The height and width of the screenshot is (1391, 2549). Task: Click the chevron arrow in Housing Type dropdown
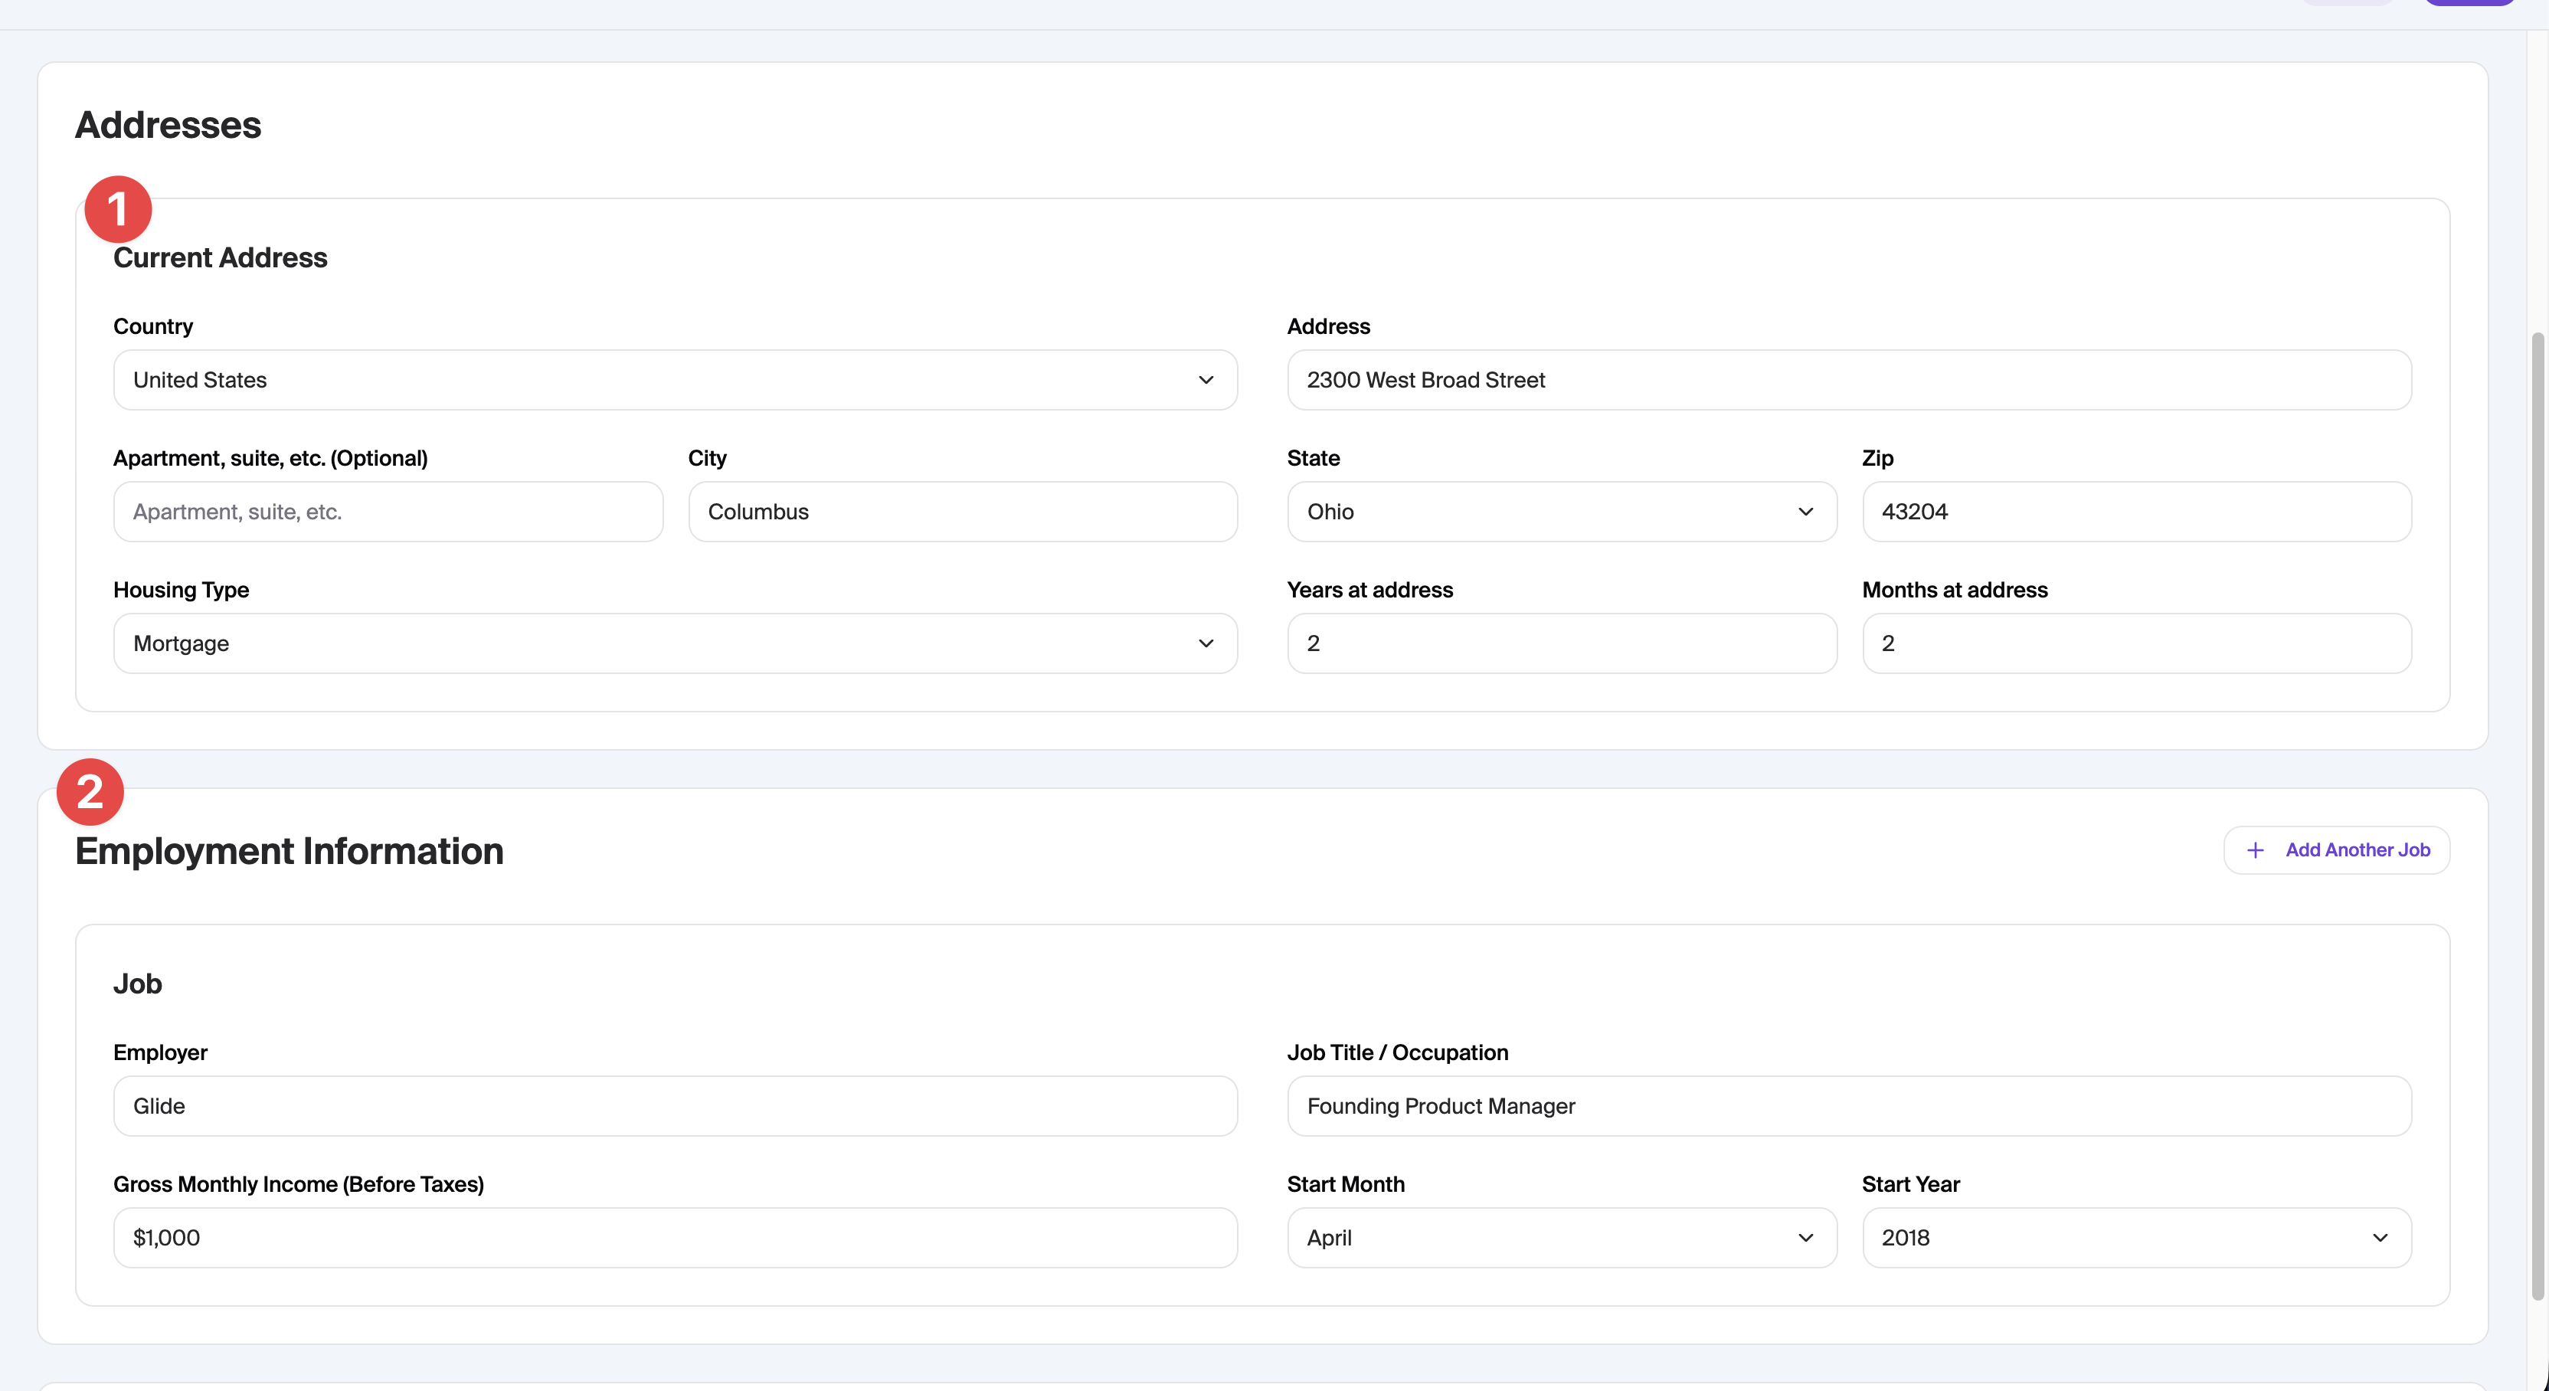coord(1206,643)
